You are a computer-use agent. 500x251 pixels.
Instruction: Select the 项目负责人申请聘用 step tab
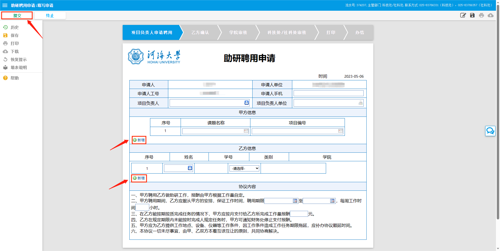(x=152, y=32)
